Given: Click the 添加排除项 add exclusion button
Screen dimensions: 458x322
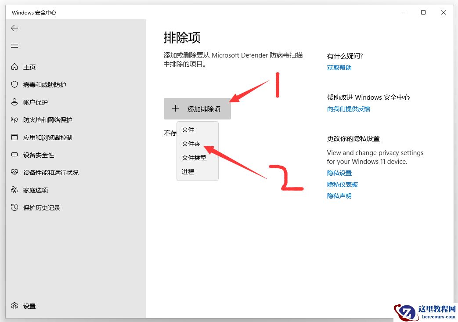Looking at the screenshot, I should coord(197,108).
